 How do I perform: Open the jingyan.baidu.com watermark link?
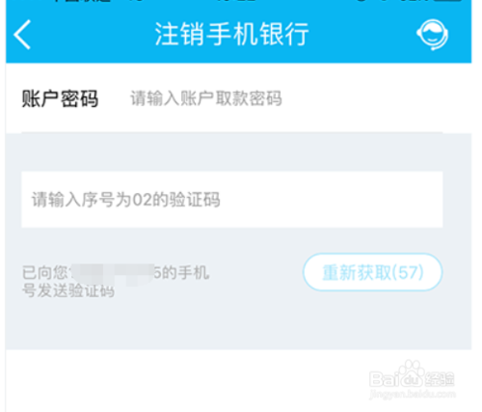click(413, 394)
